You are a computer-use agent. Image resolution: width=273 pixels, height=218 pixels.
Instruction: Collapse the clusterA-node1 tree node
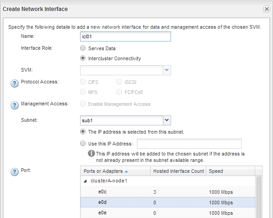click(86, 181)
